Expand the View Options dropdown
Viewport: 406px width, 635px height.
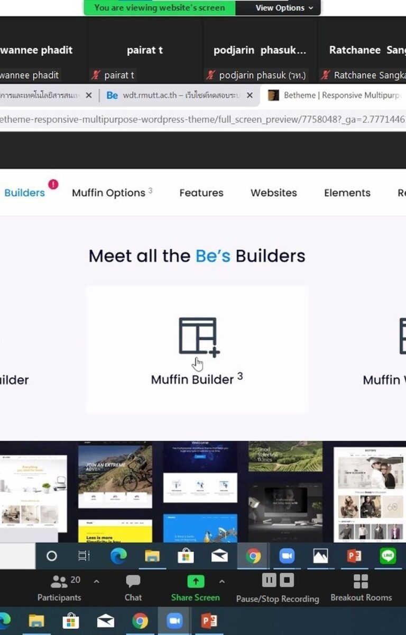[284, 8]
